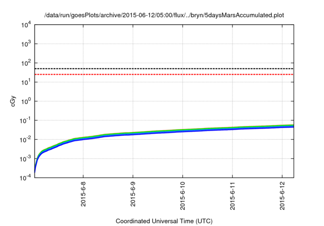This screenshot has height=226, width=324.
Task: Click the black dashed threshold line
Action: pos(164,69)
